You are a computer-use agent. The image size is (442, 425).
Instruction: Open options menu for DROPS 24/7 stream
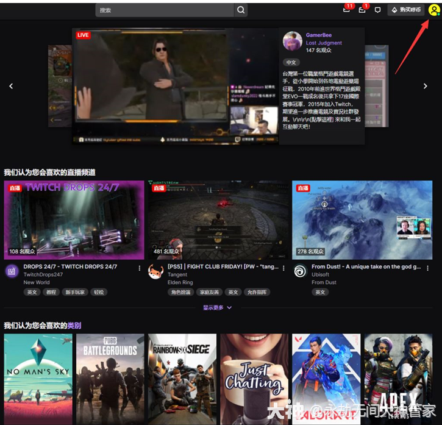pos(139,268)
